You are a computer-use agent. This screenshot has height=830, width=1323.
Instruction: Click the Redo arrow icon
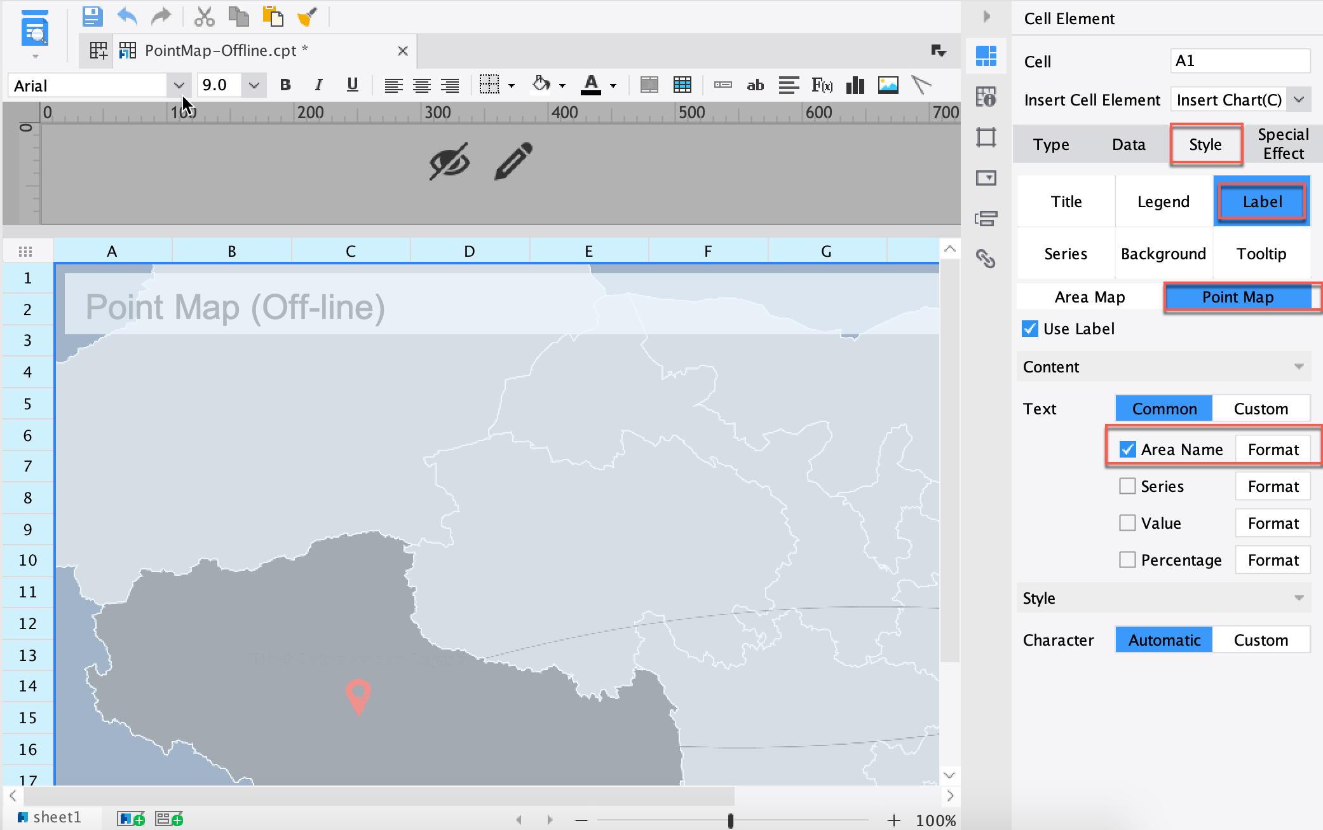pyautogui.click(x=161, y=16)
